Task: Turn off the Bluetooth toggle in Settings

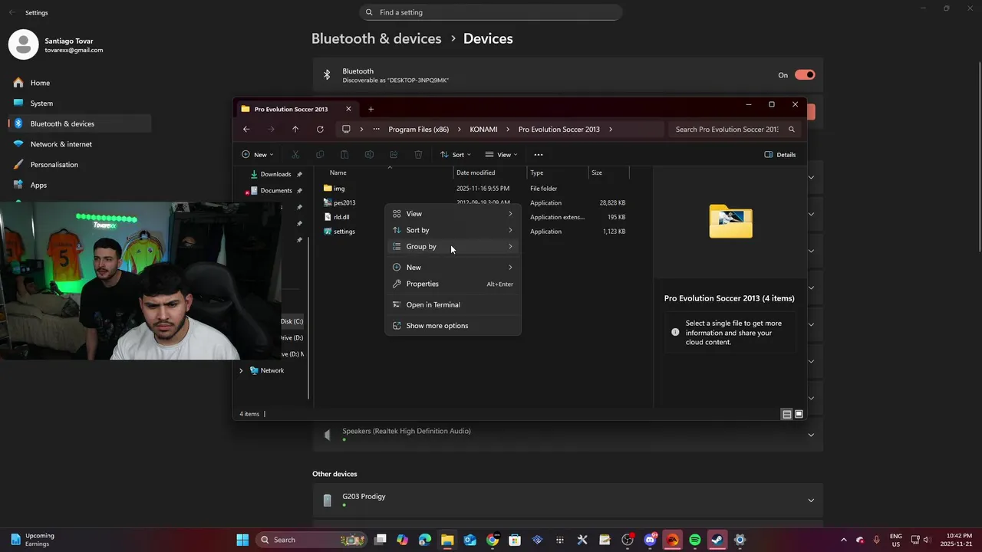Action: tap(805, 75)
